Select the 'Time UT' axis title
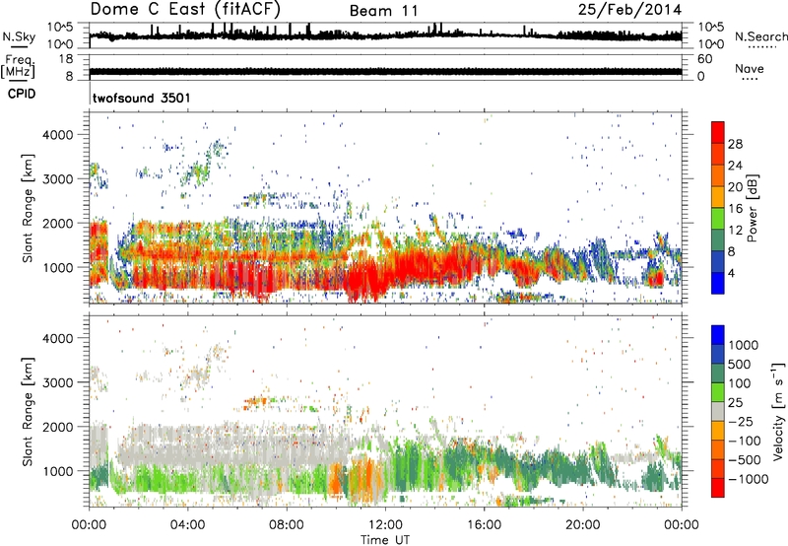 (385, 539)
